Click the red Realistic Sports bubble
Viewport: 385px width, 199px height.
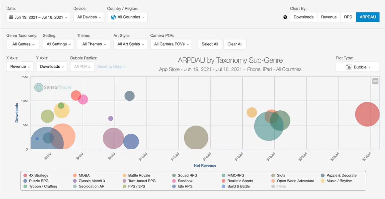(x=76, y=96)
